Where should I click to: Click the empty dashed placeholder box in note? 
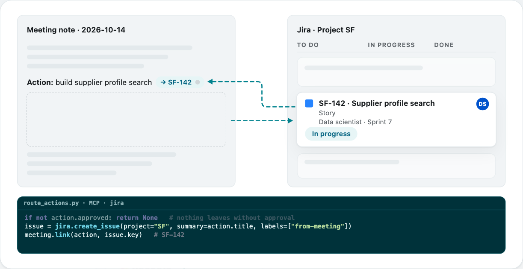(x=126, y=120)
